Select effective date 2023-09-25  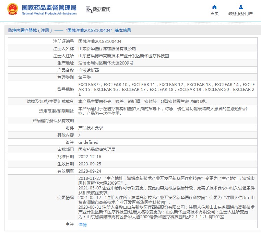pos(90,164)
